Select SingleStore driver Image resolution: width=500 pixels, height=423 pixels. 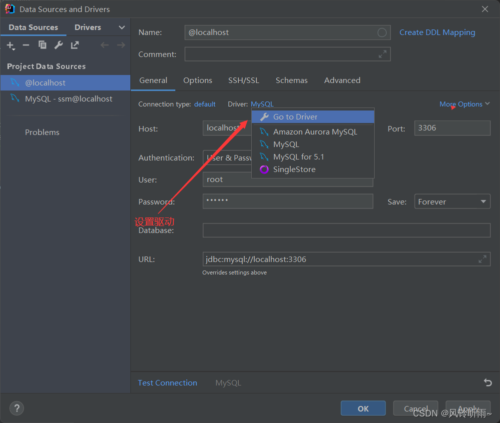point(313,169)
